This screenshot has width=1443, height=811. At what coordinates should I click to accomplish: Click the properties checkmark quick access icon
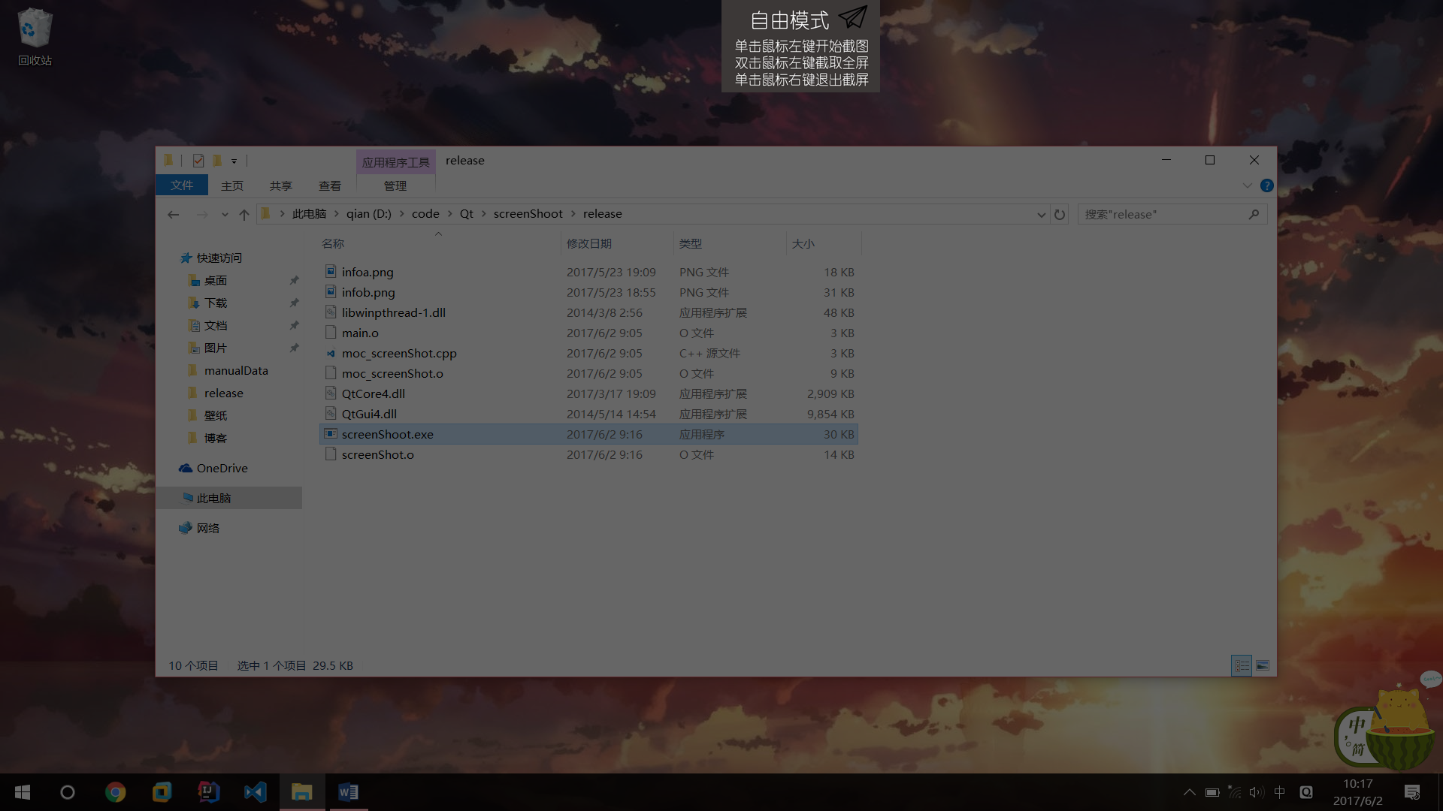198,161
